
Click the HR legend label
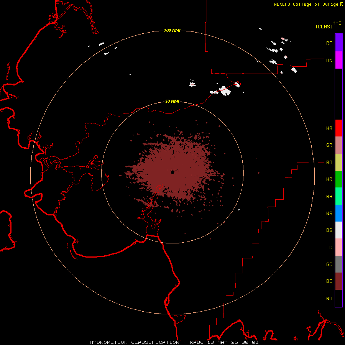click(x=329, y=179)
